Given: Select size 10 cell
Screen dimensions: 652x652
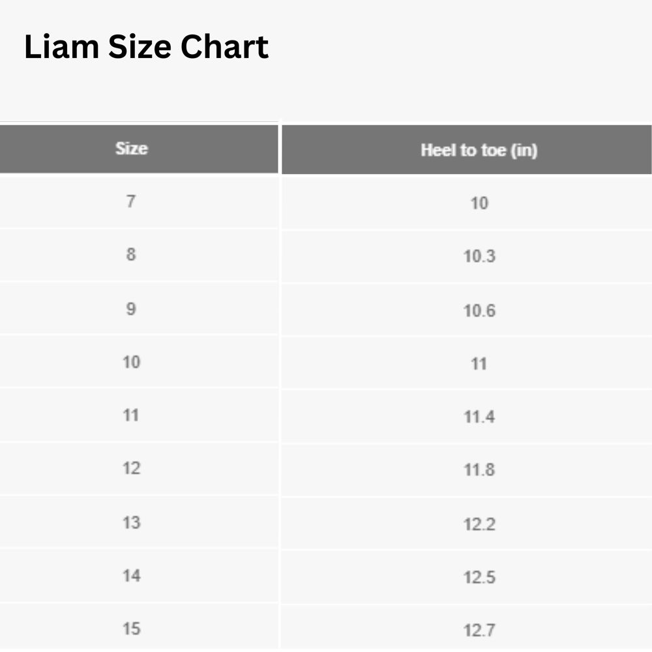Looking at the screenshot, I should point(131,362).
